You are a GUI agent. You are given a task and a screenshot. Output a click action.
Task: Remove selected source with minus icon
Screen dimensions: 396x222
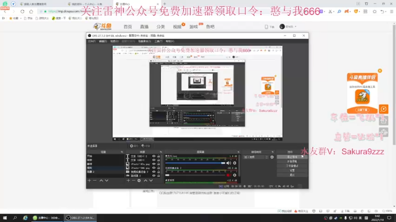click(x=134, y=181)
